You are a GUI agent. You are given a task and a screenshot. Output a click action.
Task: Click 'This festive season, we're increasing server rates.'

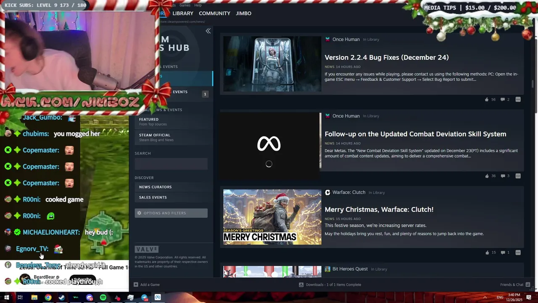click(x=375, y=226)
